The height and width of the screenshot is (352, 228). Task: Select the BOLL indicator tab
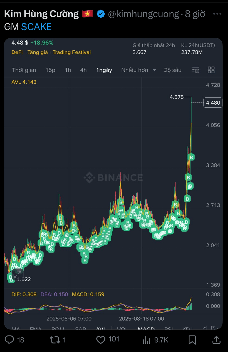(58, 328)
